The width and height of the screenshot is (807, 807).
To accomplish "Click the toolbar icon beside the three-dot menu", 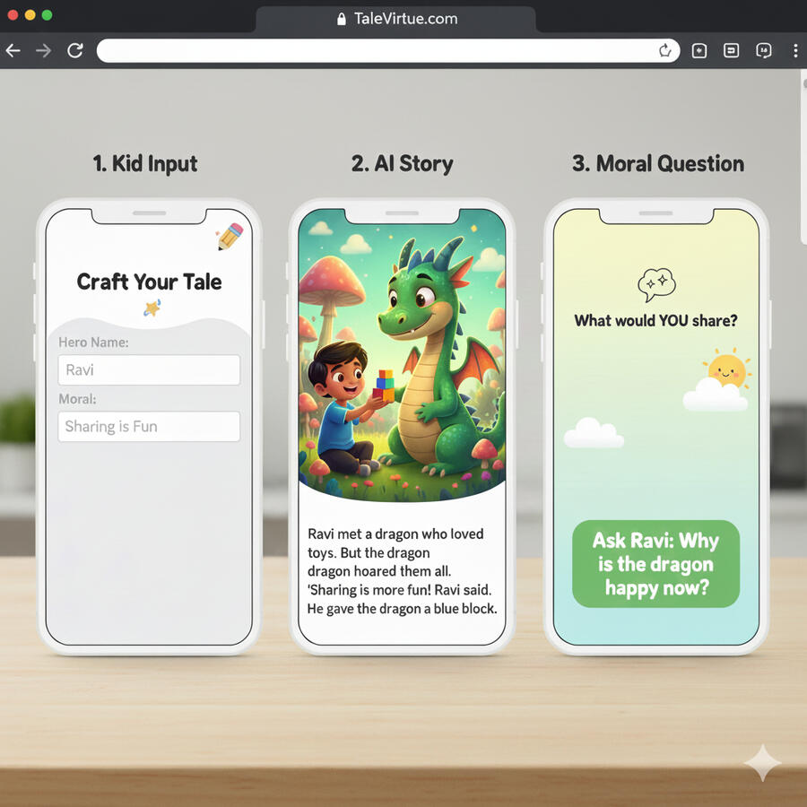I will coord(764,51).
